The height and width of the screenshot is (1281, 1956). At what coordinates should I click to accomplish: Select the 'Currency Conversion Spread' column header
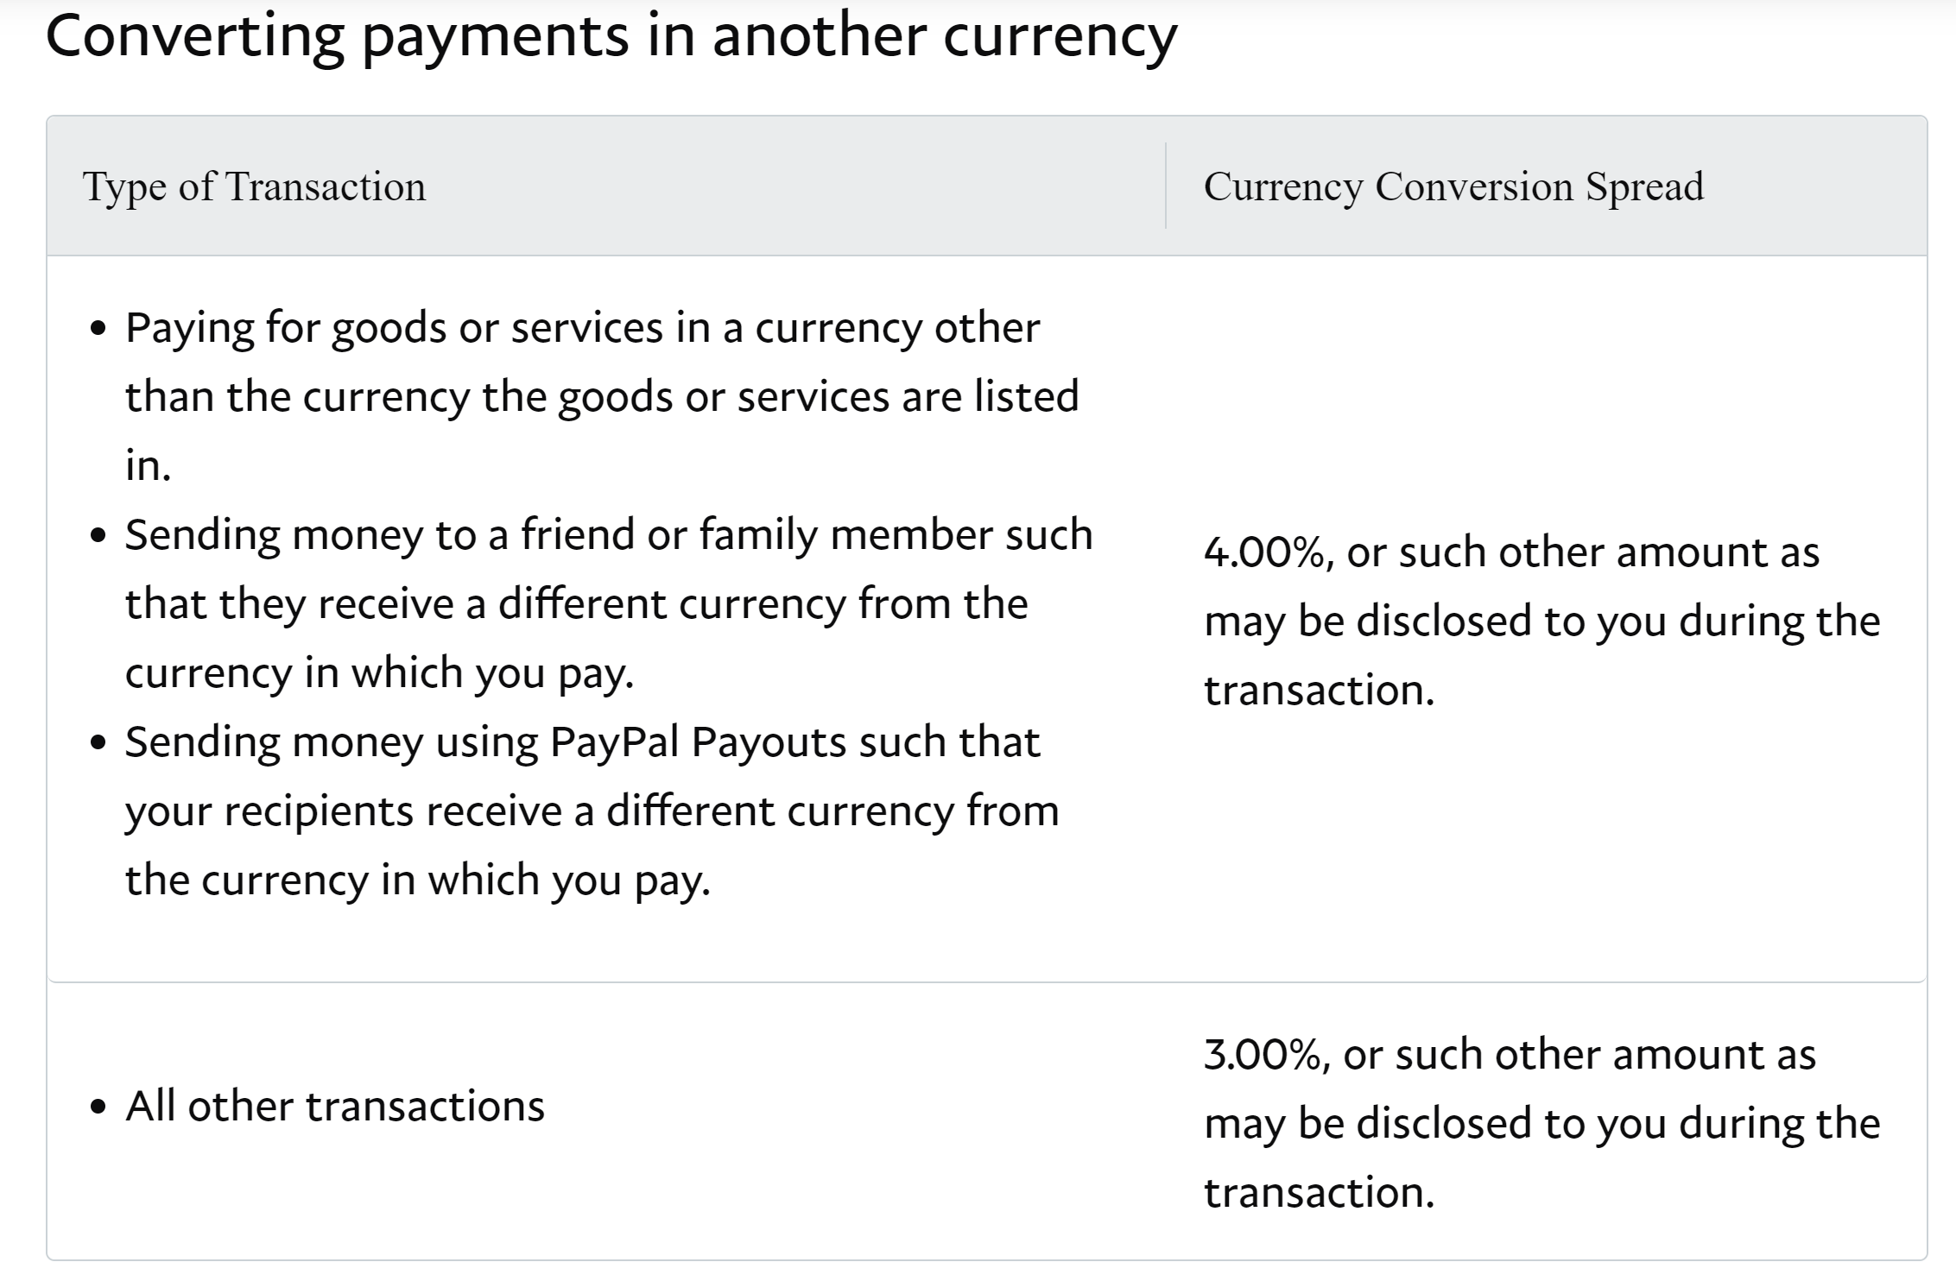1453,186
